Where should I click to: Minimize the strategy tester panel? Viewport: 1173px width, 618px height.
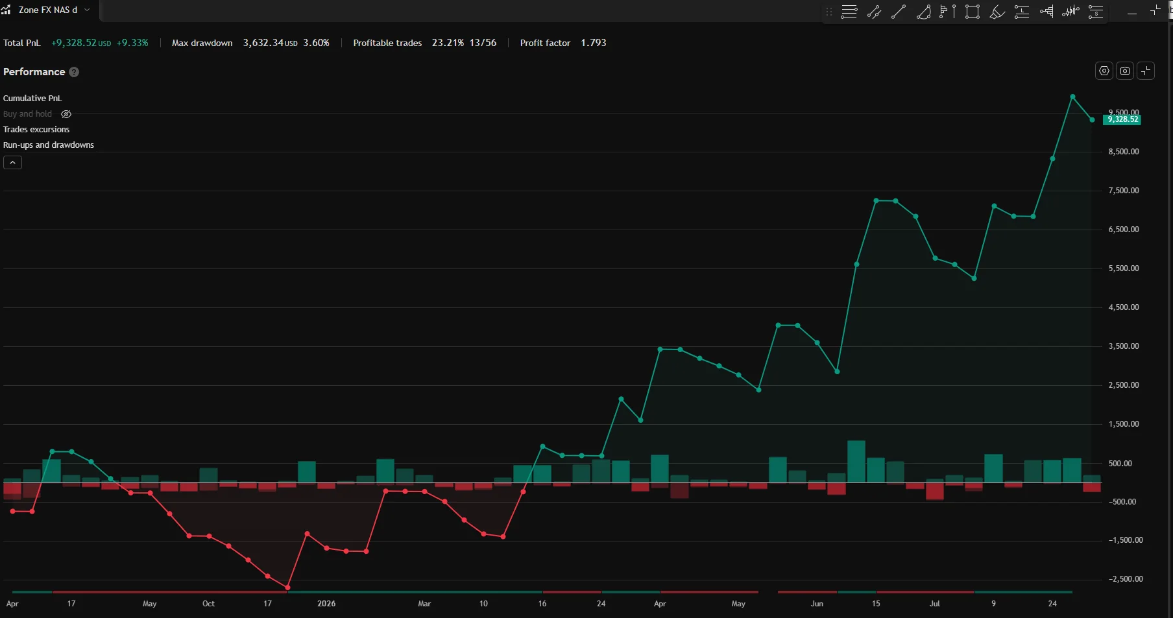coord(1132,12)
